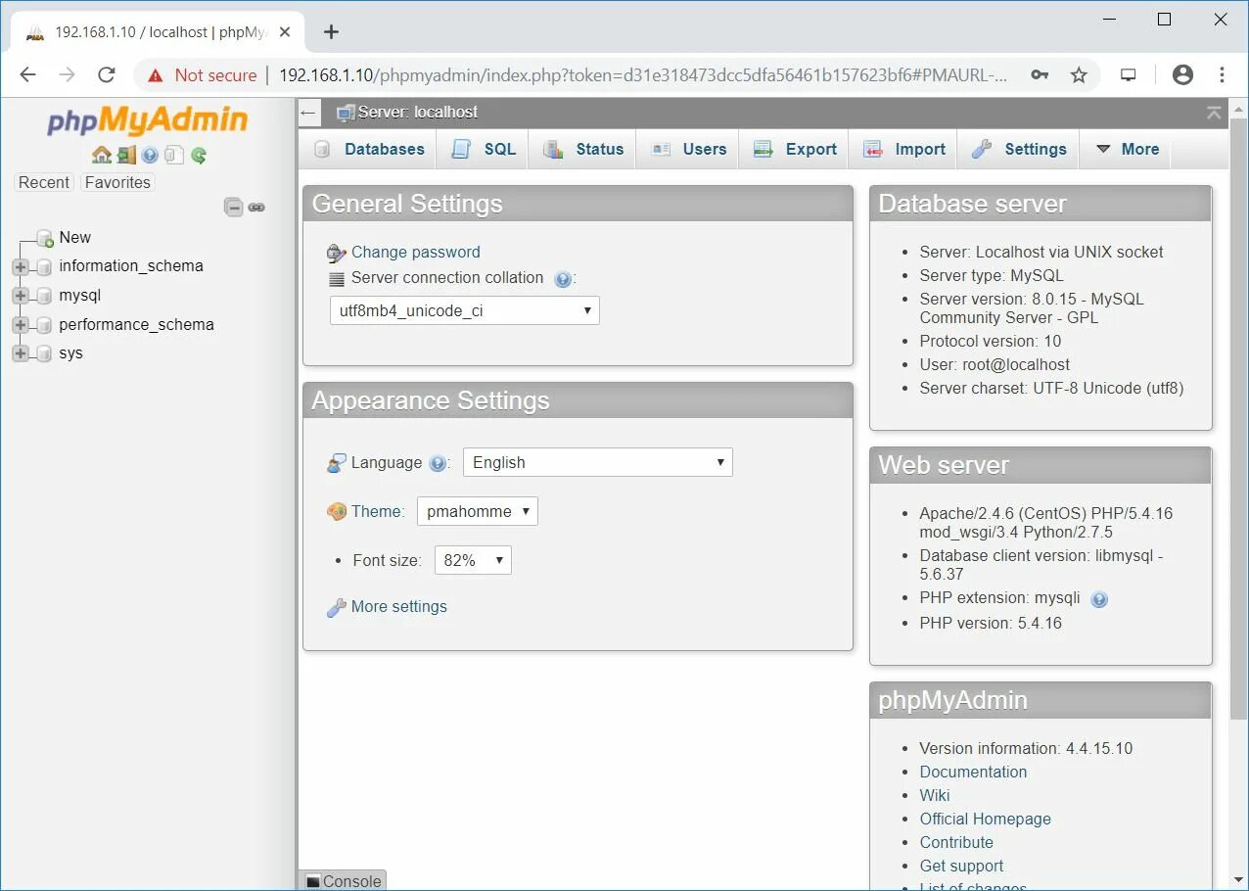Screen dimensions: 1249x891
Task: Open a new browser tab
Action: [331, 31]
